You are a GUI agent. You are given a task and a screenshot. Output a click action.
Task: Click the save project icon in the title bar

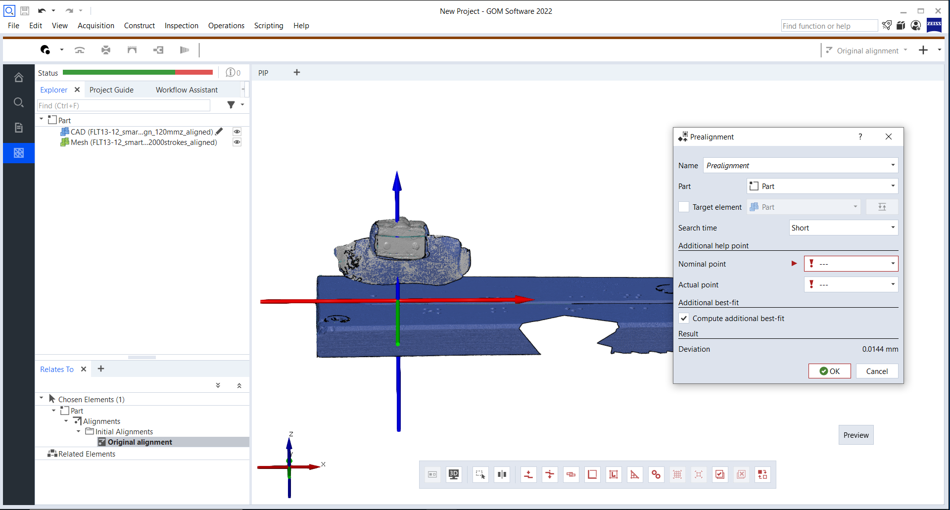[25, 10]
